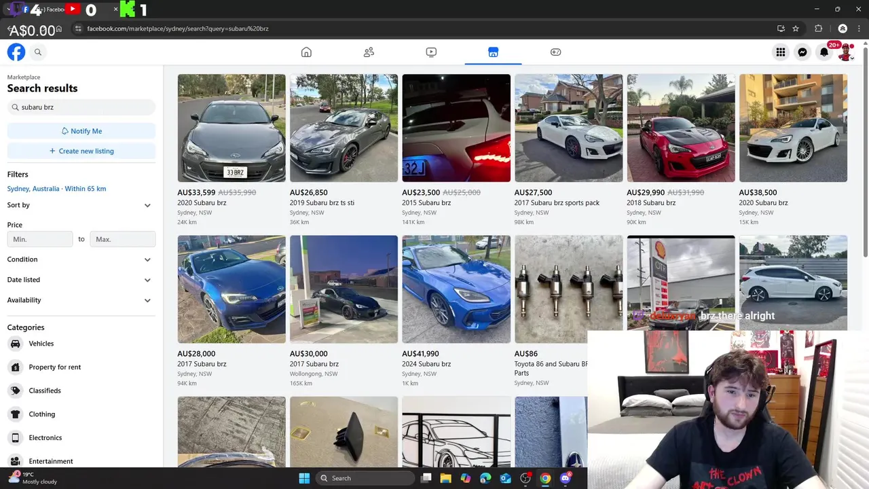869x489 pixels.
Task: Select the Vehicles category icon
Action: 16,344
